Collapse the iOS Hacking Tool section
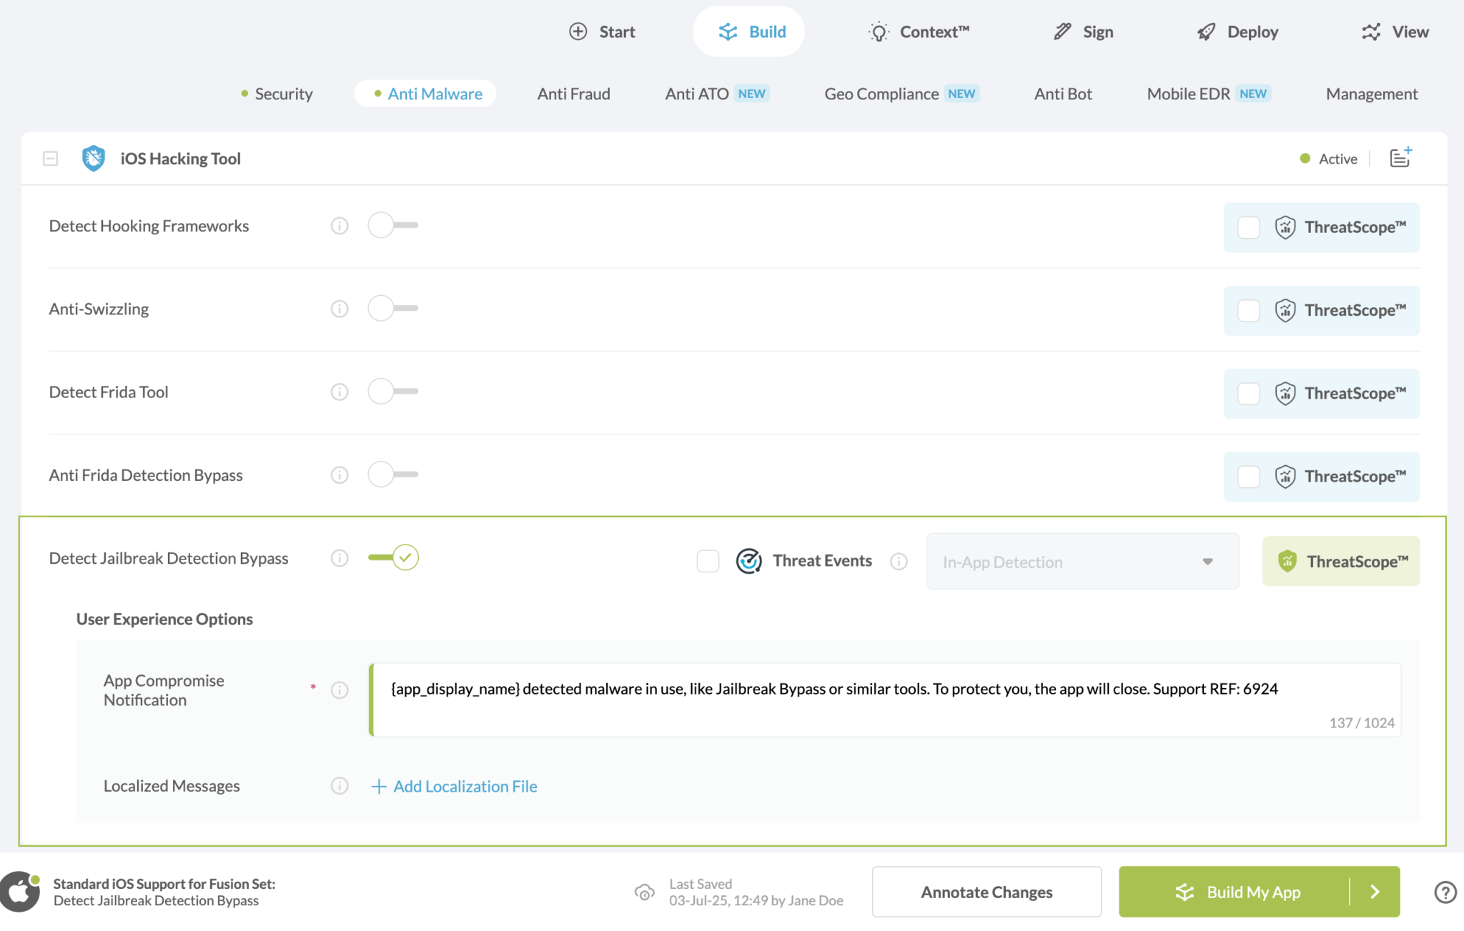The height and width of the screenshot is (931, 1464). [x=50, y=159]
